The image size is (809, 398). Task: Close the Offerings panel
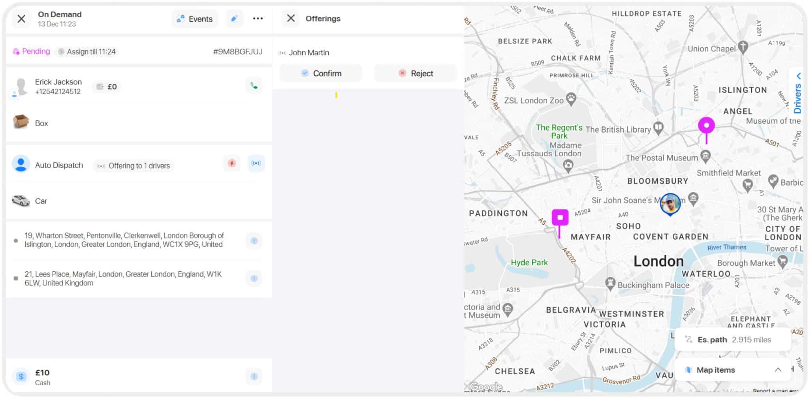291,18
